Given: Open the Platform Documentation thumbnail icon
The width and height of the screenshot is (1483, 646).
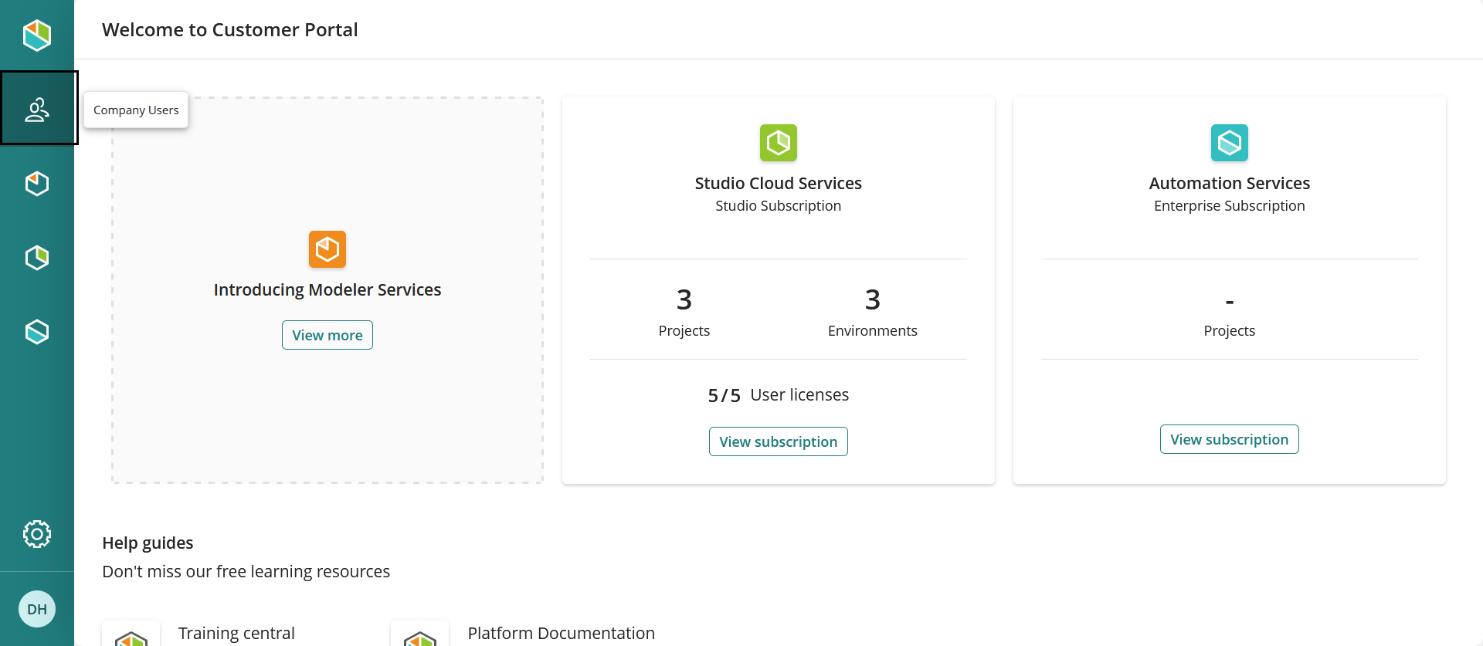Looking at the screenshot, I should [420, 636].
